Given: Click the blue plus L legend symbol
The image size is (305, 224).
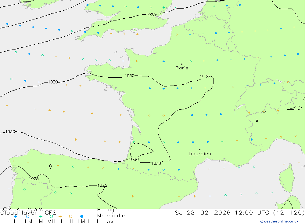Looking at the screenshot, I should tap(15, 216).
